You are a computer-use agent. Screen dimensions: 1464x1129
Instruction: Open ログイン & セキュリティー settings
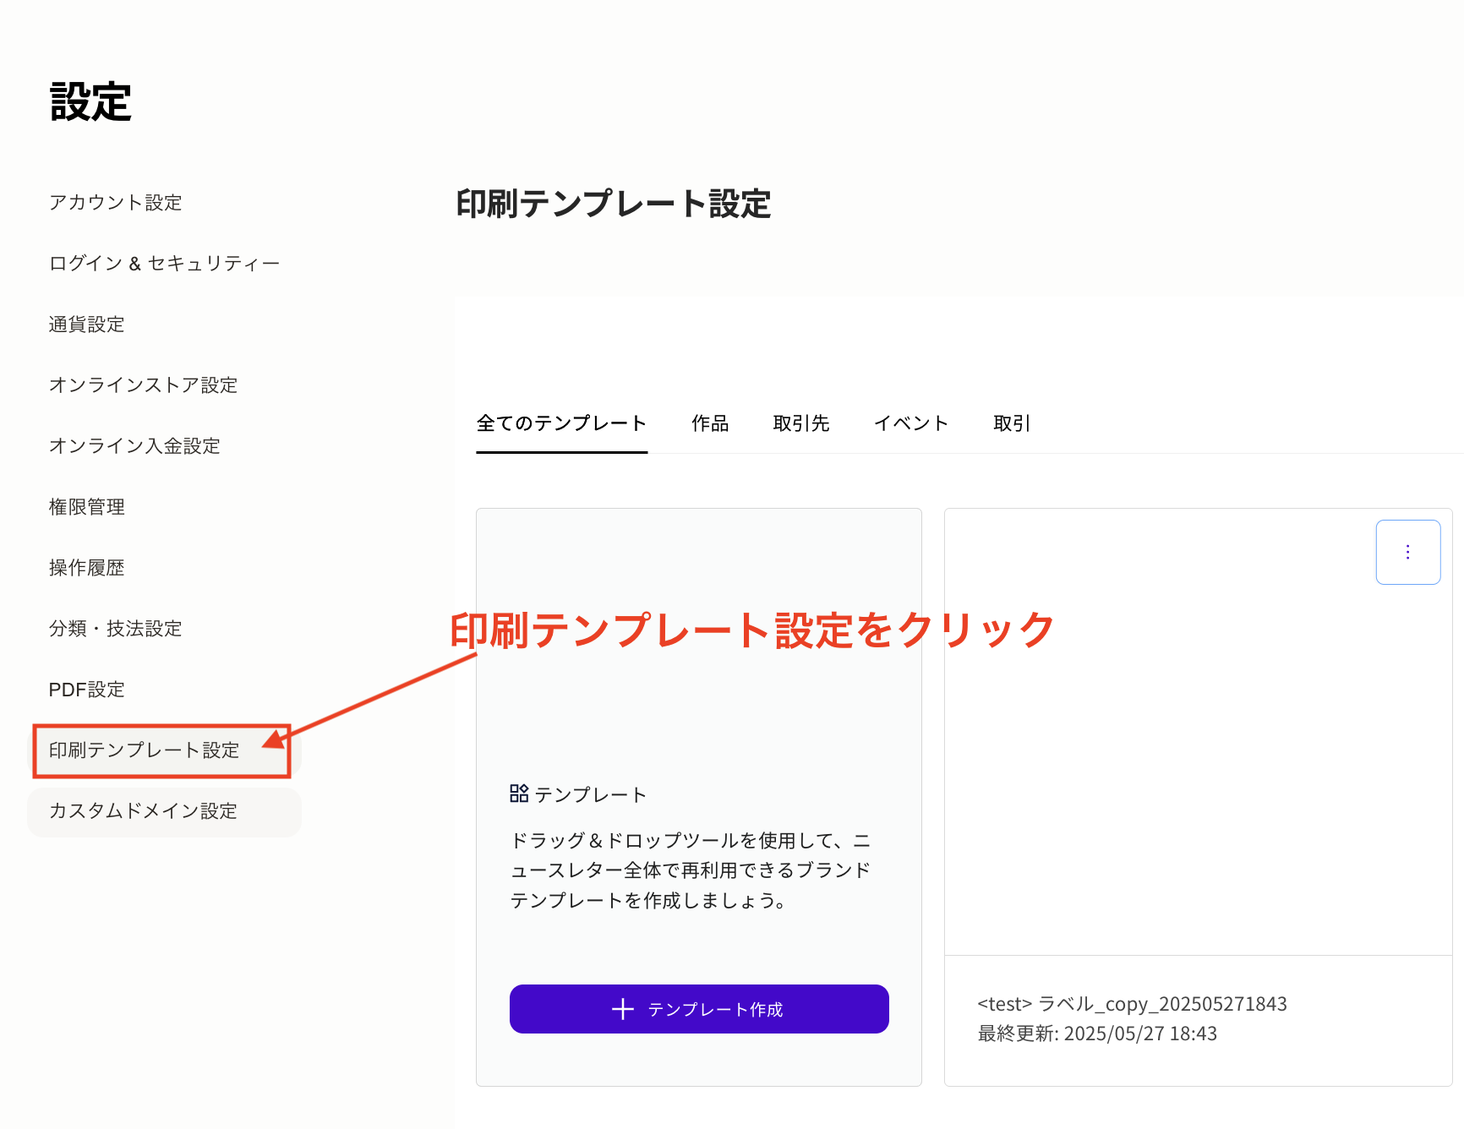[164, 262]
